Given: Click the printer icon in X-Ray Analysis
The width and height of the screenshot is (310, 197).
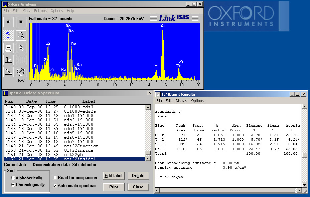Looking at the screenshot, I should tap(8, 48).
